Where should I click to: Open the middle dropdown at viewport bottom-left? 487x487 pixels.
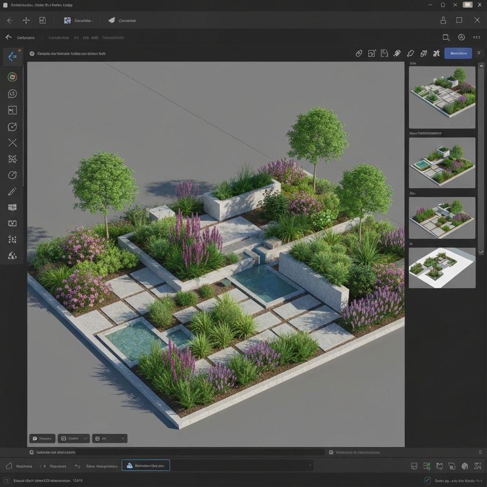point(73,438)
